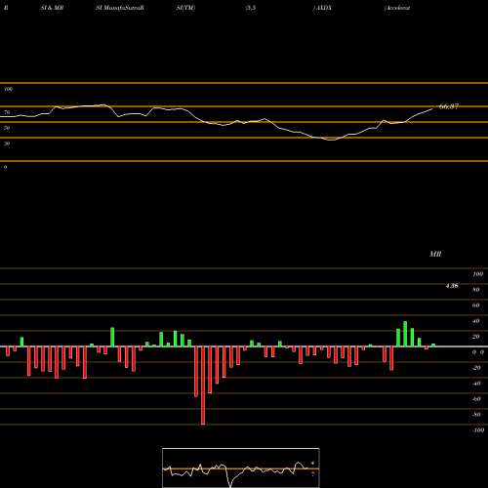The height and width of the screenshot is (488, 488).
Task: Click the tallest red bar in the histogram
Action: point(203,386)
